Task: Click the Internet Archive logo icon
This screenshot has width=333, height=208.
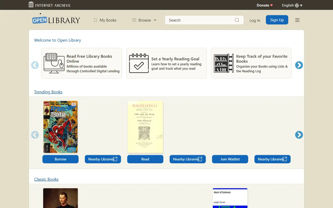Action: point(31,4)
